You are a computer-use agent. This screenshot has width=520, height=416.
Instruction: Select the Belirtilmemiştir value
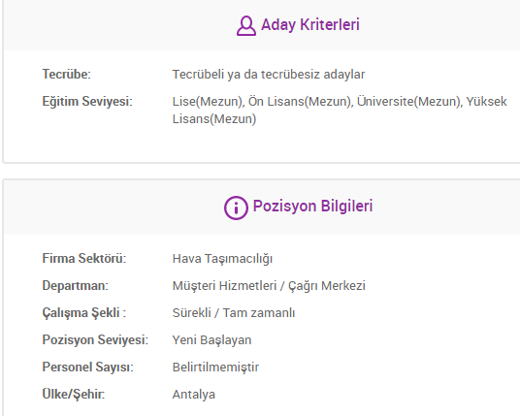click(x=215, y=368)
